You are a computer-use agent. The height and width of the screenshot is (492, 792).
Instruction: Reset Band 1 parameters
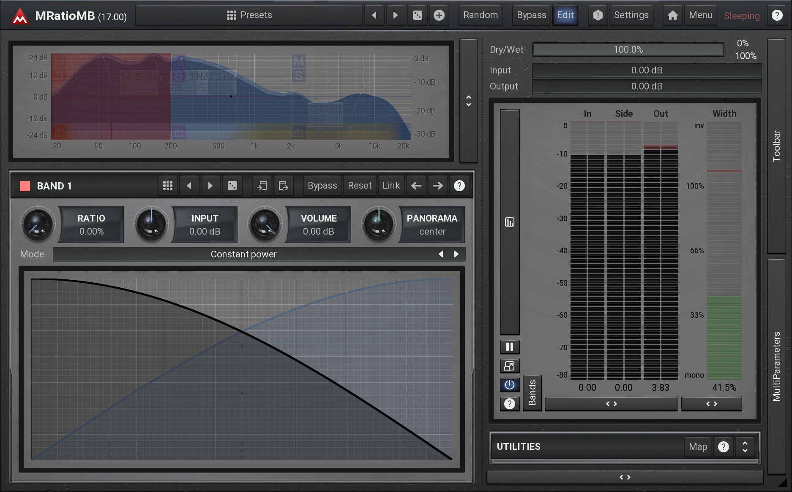(x=360, y=186)
